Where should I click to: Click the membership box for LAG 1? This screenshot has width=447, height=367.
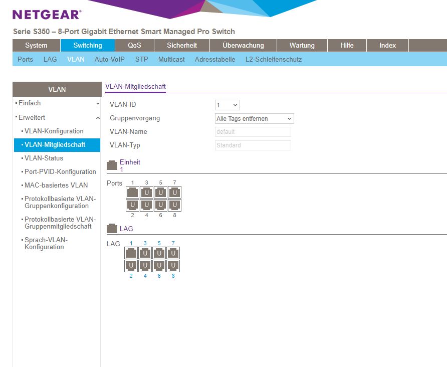click(x=131, y=253)
